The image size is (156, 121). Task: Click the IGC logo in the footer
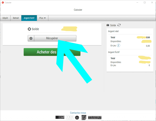coord(70,117)
